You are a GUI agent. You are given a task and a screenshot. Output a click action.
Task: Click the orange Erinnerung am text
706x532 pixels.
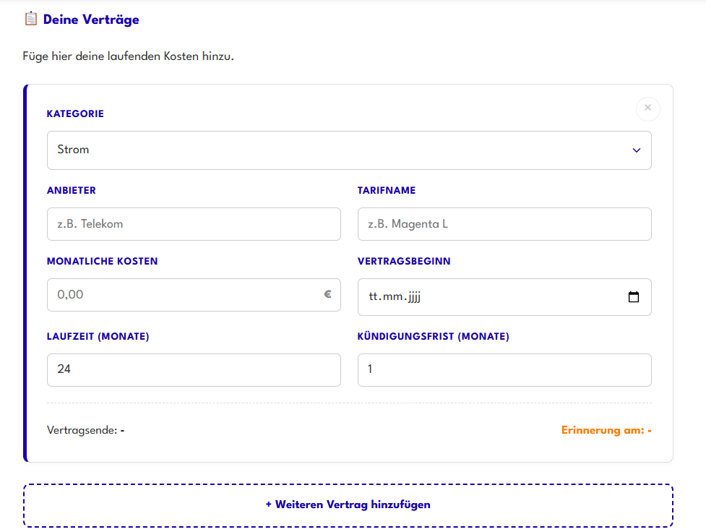(x=606, y=430)
